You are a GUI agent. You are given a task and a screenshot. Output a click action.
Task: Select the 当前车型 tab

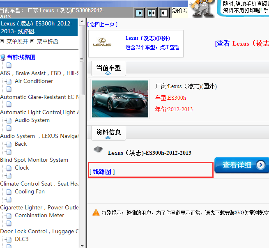(x=108, y=69)
